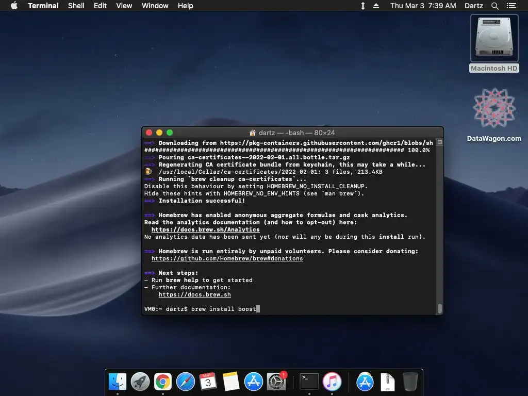Image resolution: width=528 pixels, height=396 pixels.
Task: Click the beer mug Cellar path line
Action: (x=263, y=172)
